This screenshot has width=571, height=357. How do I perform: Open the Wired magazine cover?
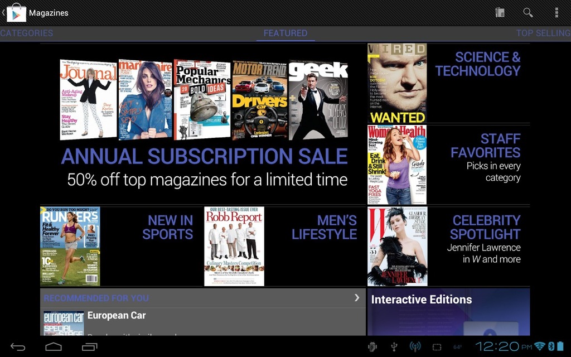click(397, 84)
